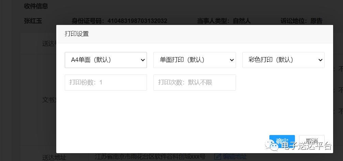Image resolution: width=343 pixels, height=161 pixels.
Task: Confirm print settings with 确定 button
Action: pos(282,141)
